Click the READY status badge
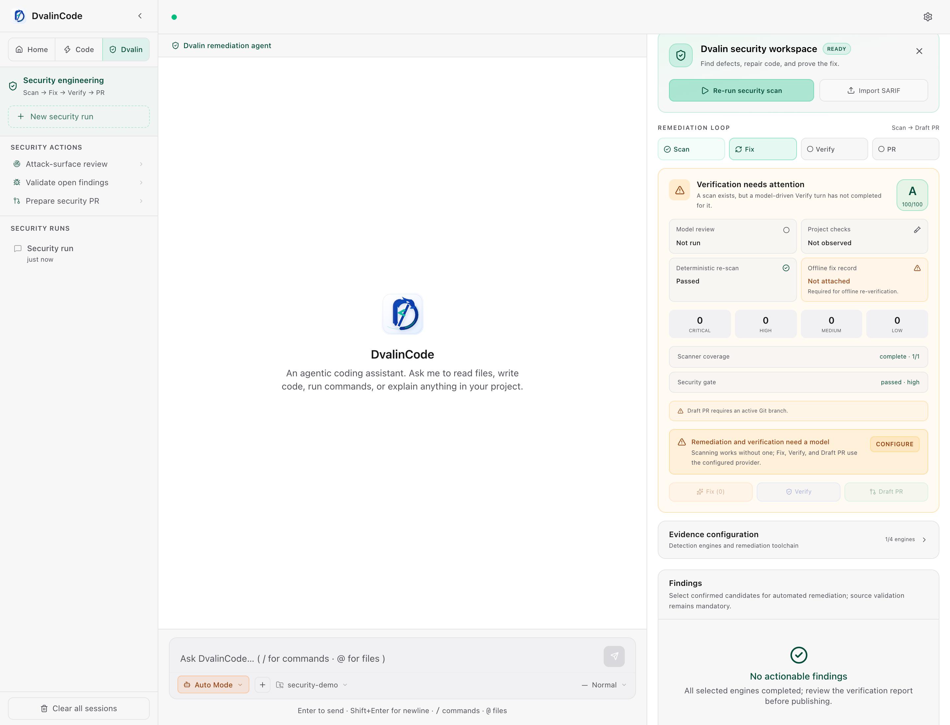Image resolution: width=950 pixels, height=725 pixels. (x=837, y=49)
